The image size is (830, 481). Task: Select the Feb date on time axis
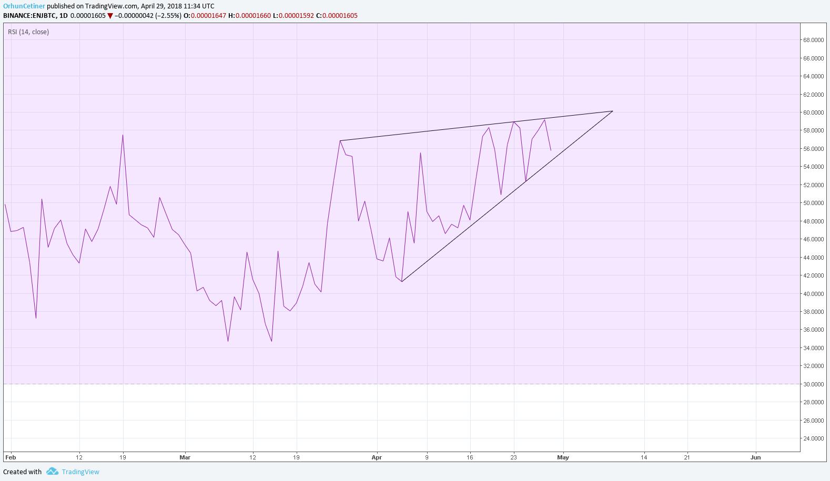pos(11,457)
